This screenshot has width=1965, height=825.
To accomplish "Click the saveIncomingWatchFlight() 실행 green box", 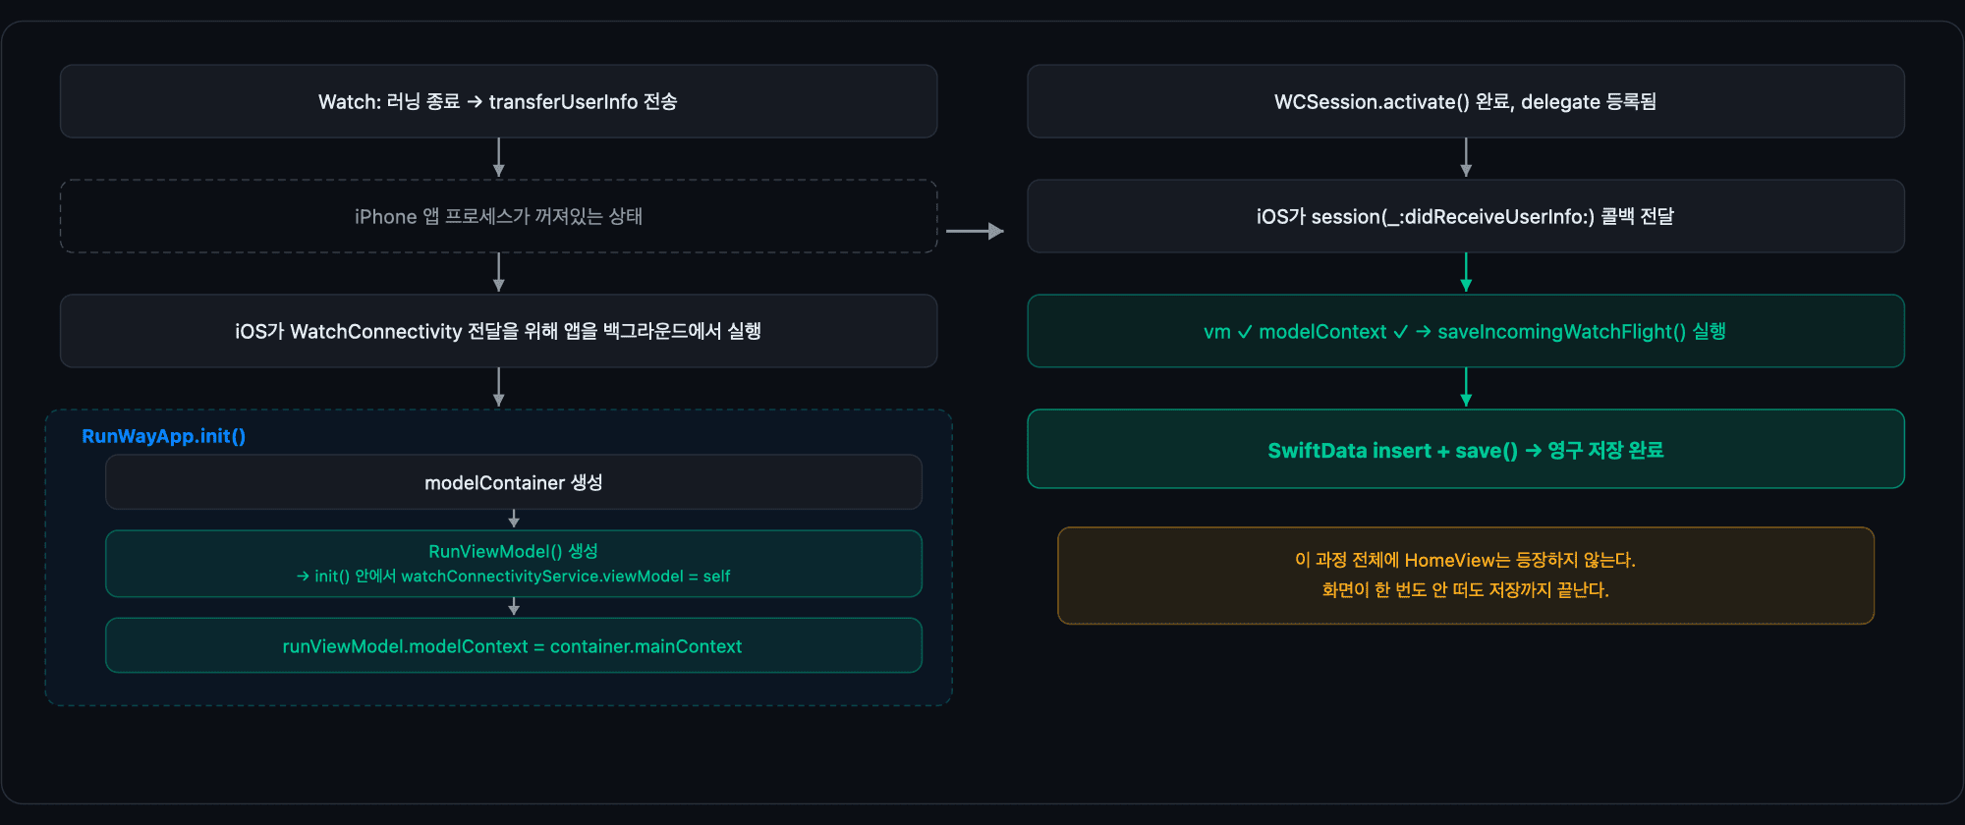I will click(x=1466, y=331).
